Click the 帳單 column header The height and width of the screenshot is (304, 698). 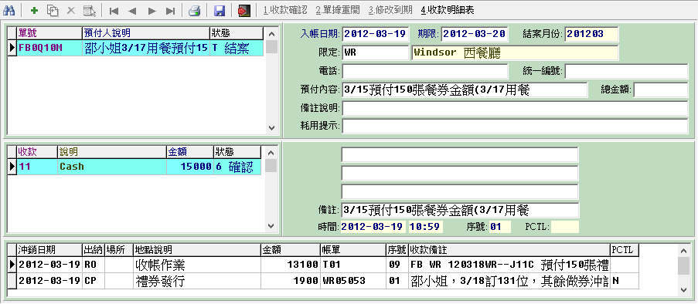point(353,250)
